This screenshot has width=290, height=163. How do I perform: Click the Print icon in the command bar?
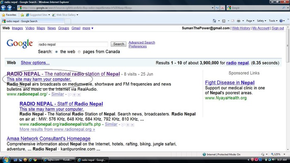tap(239, 21)
